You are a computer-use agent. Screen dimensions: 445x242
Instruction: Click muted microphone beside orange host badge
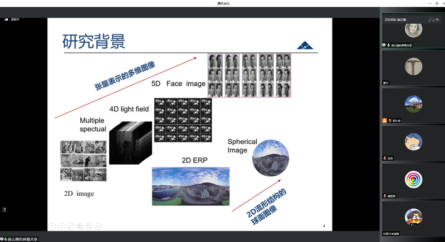pyautogui.click(x=390, y=120)
